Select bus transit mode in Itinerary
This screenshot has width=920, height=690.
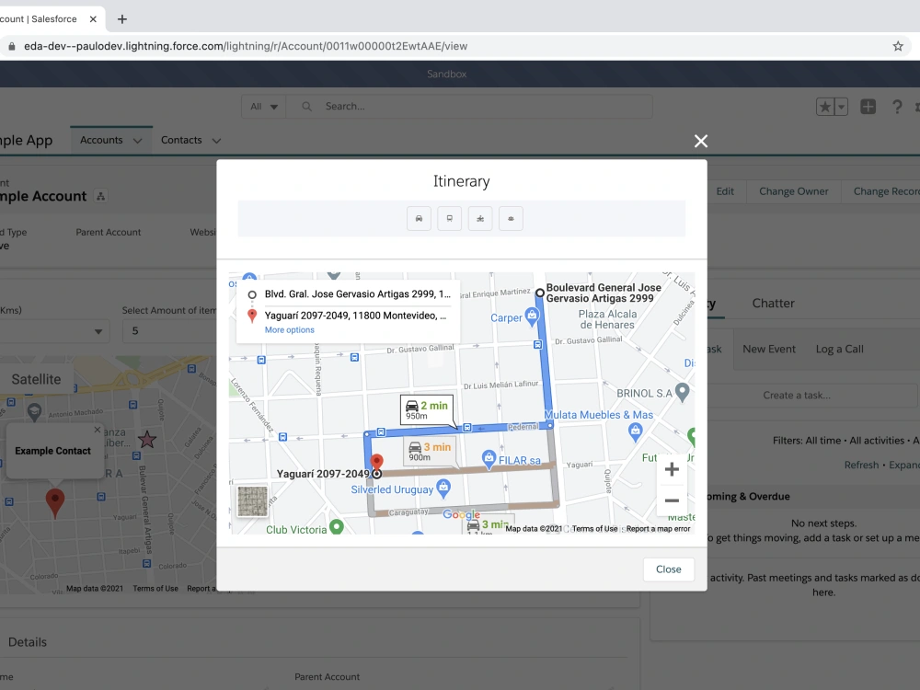click(450, 218)
